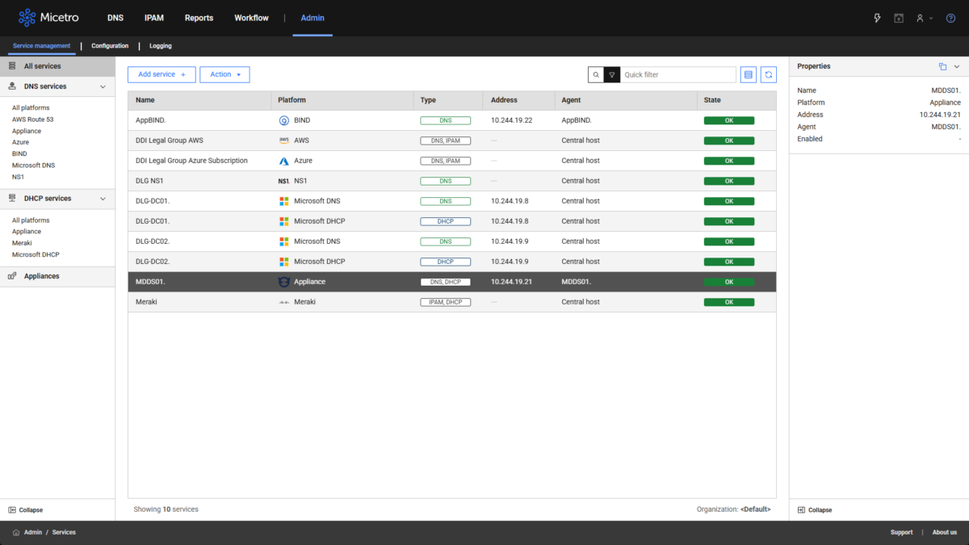This screenshot has height=545, width=969.
Task: Click the AWS platform icon
Action: [283, 140]
